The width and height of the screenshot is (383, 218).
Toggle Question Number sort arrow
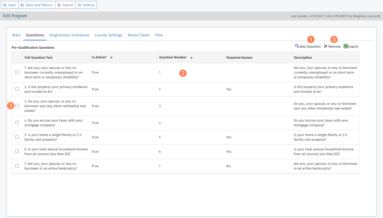click(x=191, y=58)
